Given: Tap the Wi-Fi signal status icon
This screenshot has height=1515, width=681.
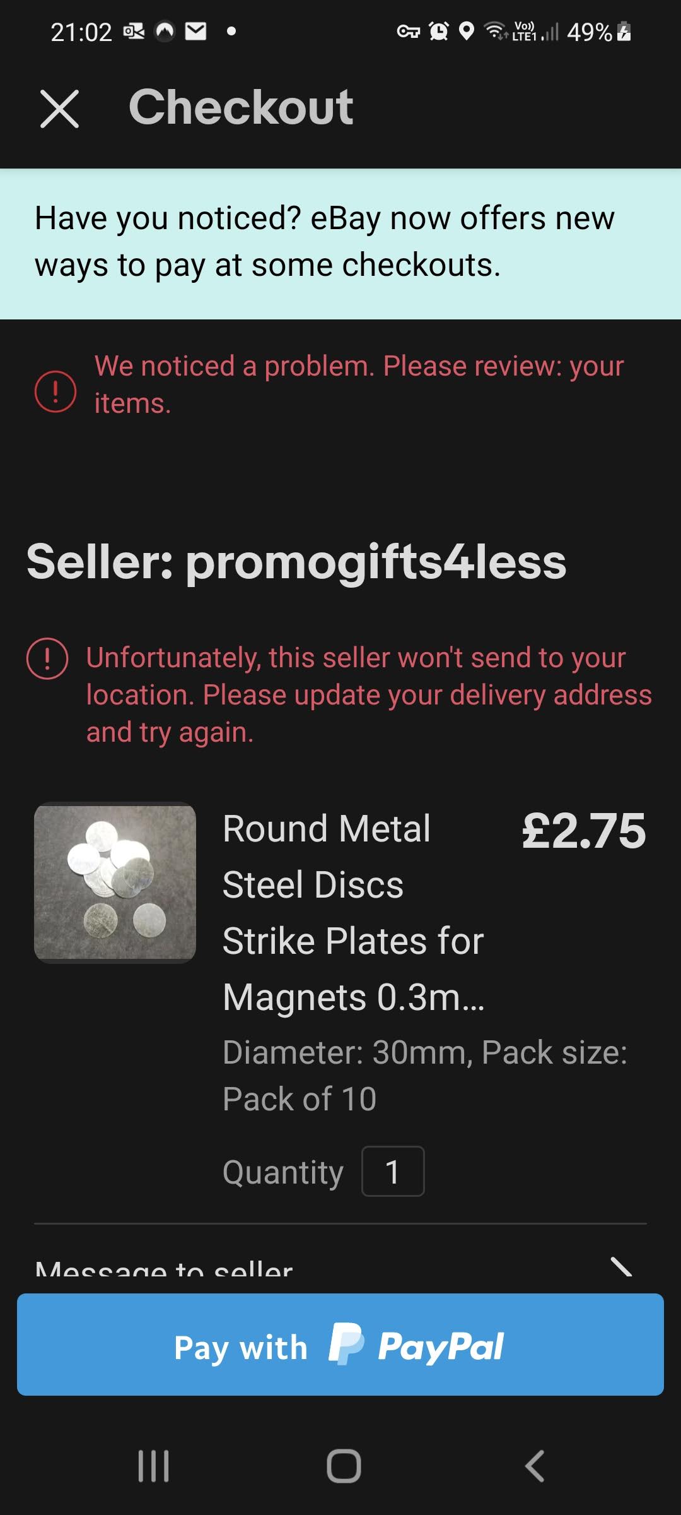Looking at the screenshot, I should 496,31.
